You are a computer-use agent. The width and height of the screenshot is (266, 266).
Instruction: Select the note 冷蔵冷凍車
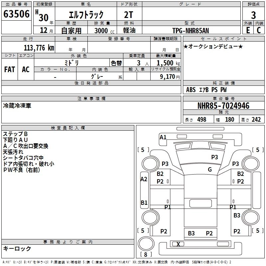17,105
